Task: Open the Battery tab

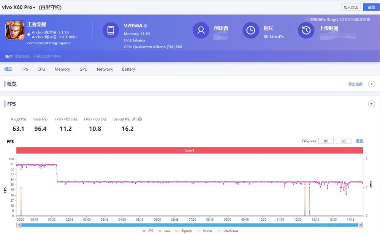Action: tap(128, 69)
